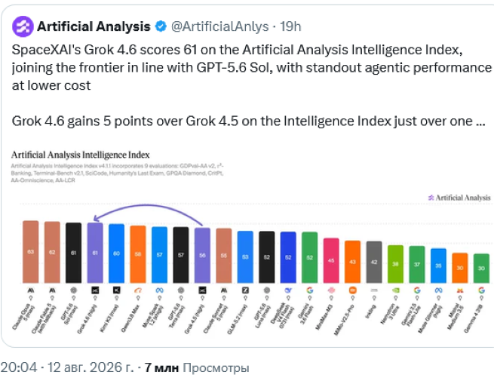Expand the truncated tweet text ellipsis
This screenshot has height=381, width=494.
tap(480, 121)
